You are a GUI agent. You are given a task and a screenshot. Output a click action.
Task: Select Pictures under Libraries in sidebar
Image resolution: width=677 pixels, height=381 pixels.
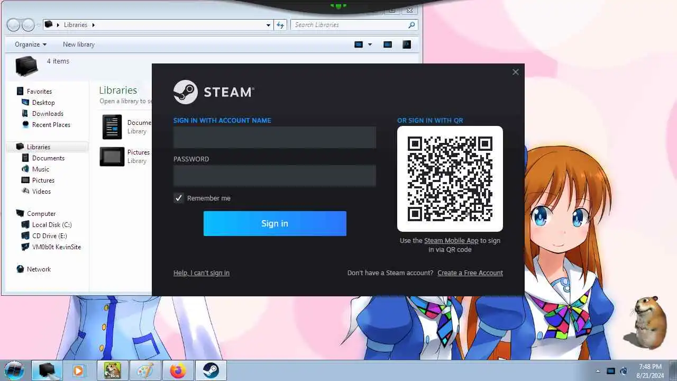[43, 180]
